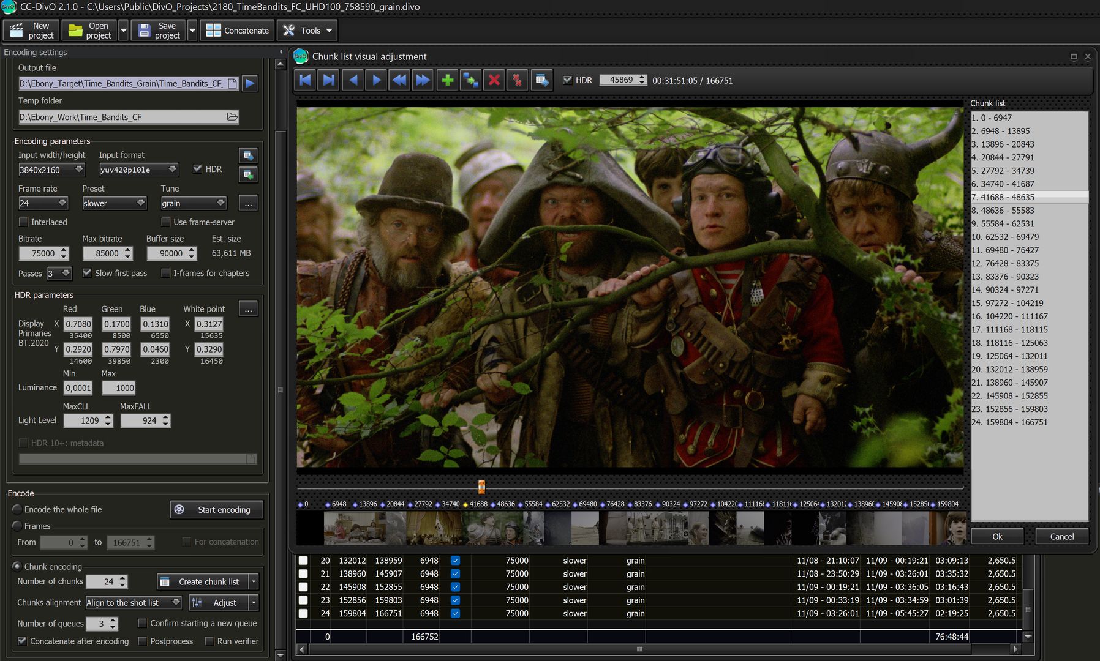The width and height of the screenshot is (1100, 661).
Task: Click Start encoding button
Action: point(216,509)
